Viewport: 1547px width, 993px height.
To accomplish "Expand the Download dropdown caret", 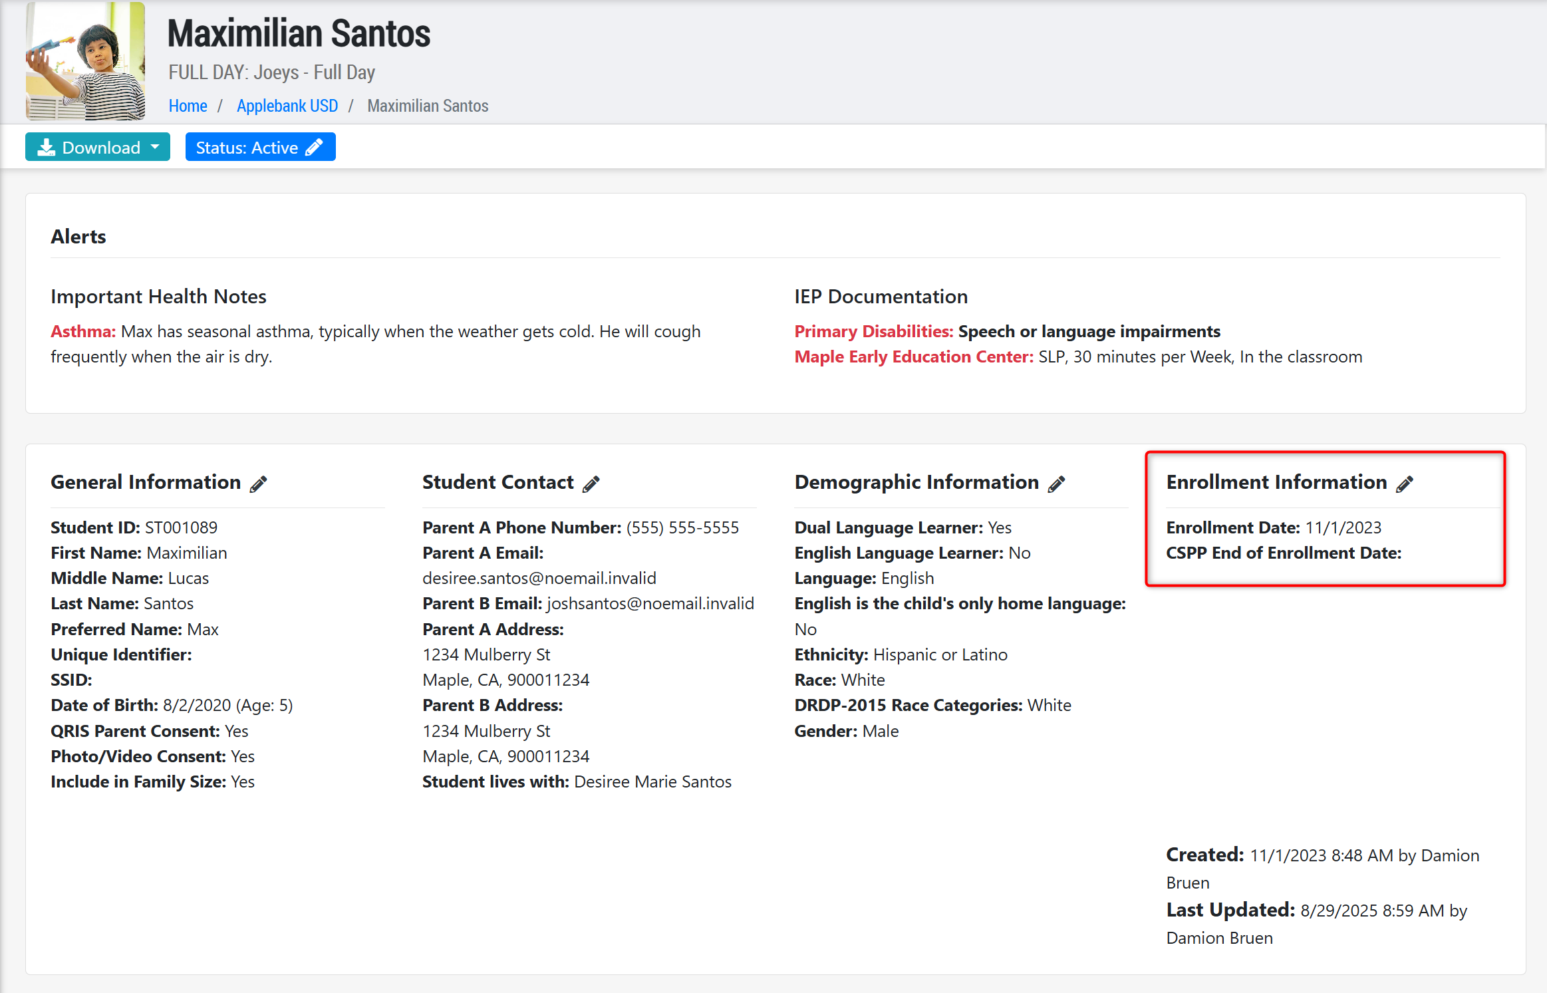I will click(155, 147).
